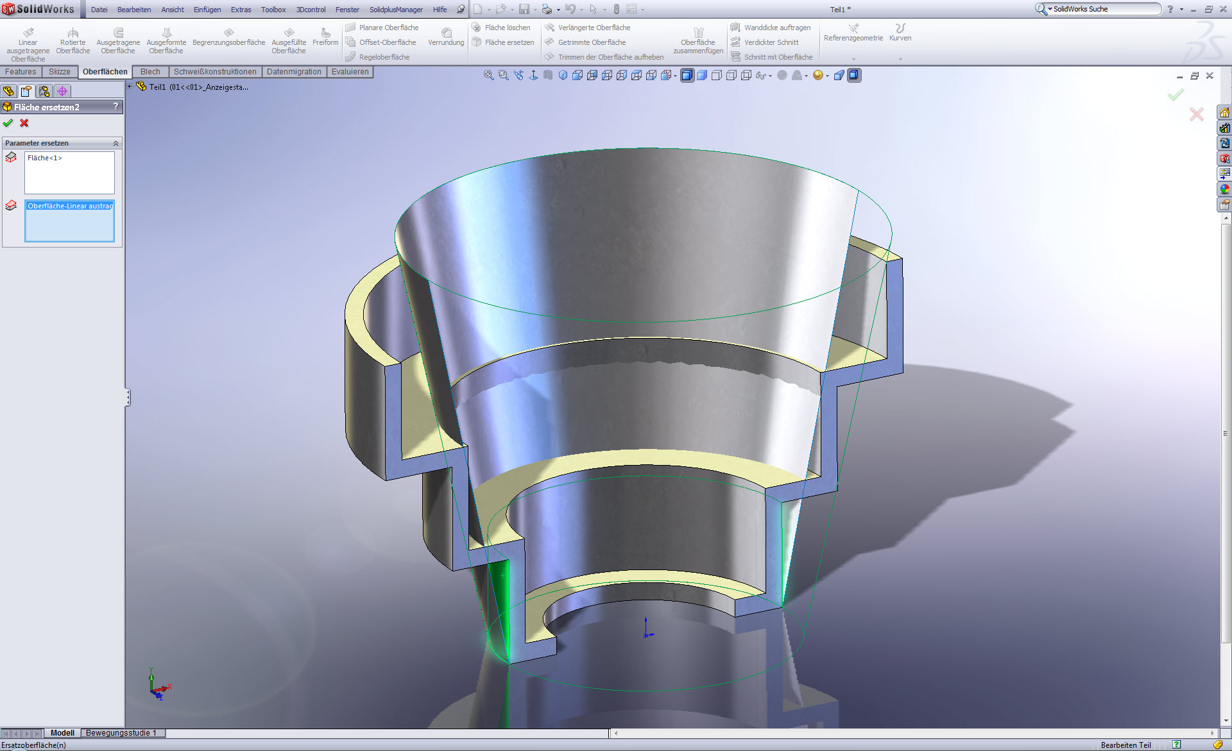Collapse the Parameter ersetzen section
Screen dimensions: 1232x751
point(116,143)
